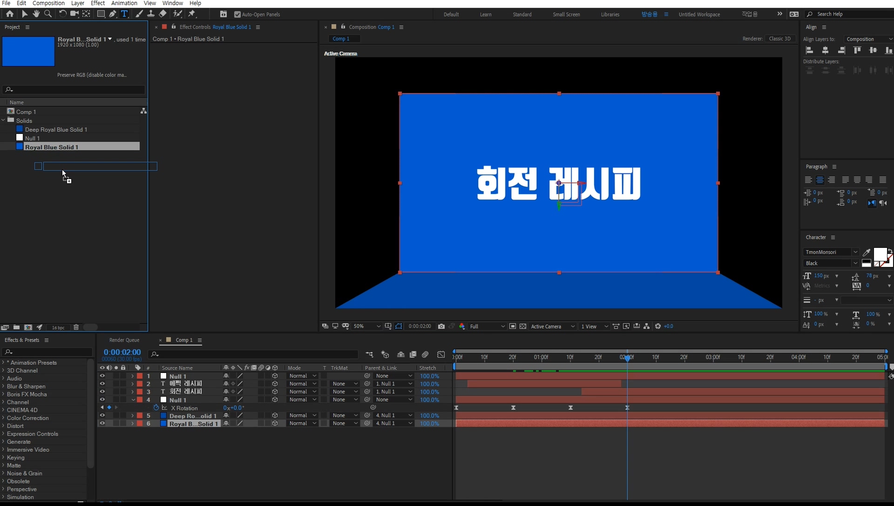
Task: Select the Zoom tool
Action: [x=47, y=14]
